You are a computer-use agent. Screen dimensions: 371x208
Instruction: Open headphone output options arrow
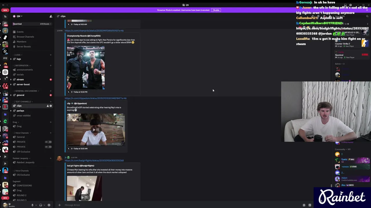coord(44,205)
